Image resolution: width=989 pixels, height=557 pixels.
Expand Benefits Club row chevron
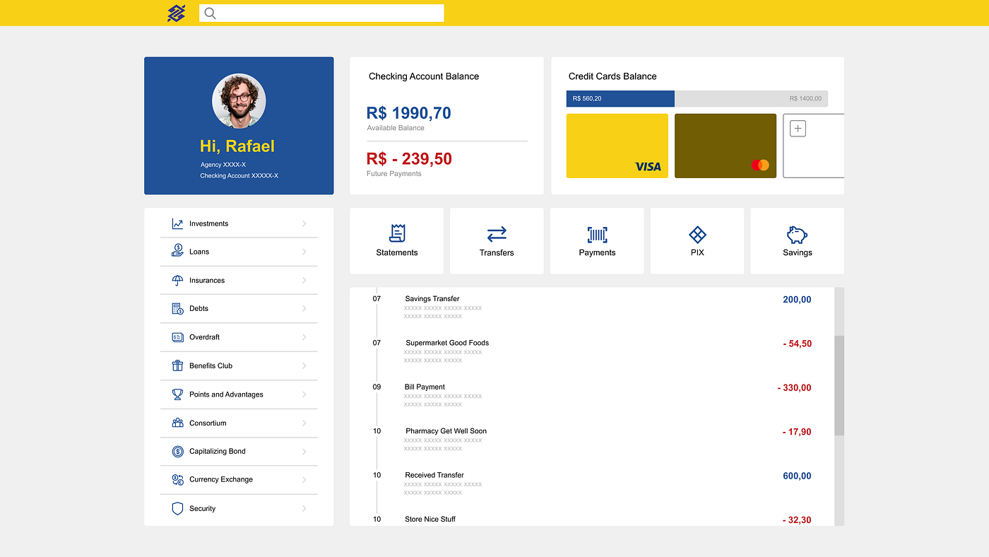coord(304,366)
